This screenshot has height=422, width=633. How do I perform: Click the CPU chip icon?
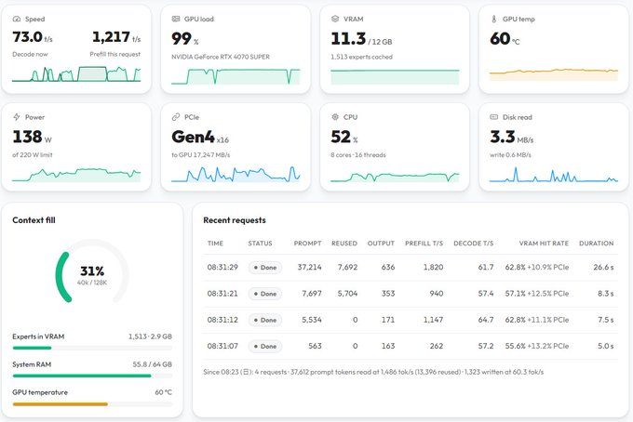[x=335, y=117]
